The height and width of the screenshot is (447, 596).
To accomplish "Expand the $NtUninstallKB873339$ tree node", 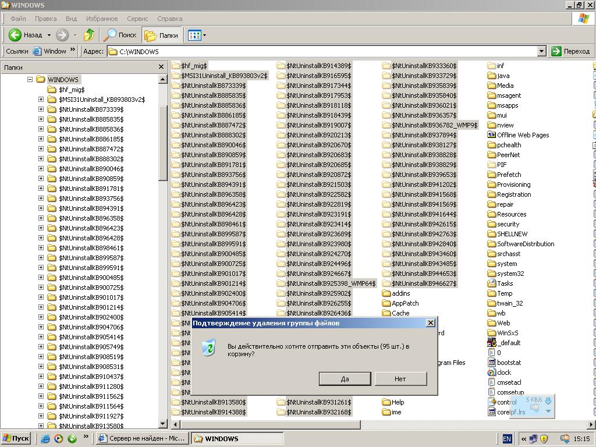I will click(x=41, y=109).
